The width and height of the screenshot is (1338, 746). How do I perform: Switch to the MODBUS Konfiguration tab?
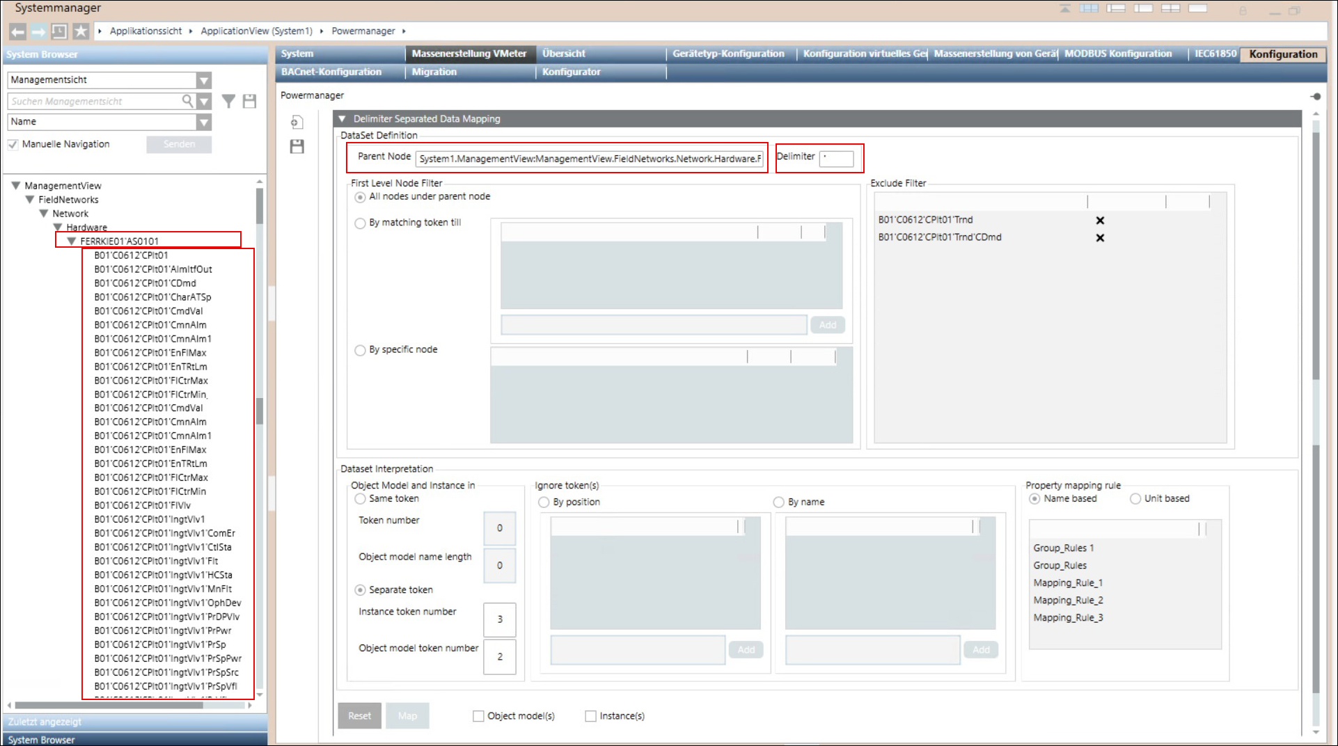1118,54
